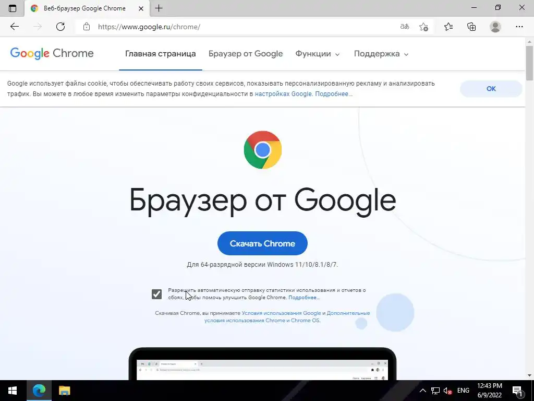The height and width of the screenshot is (401, 534).
Task: Click the Браузер от Google heading
Action: pos(263,201)
